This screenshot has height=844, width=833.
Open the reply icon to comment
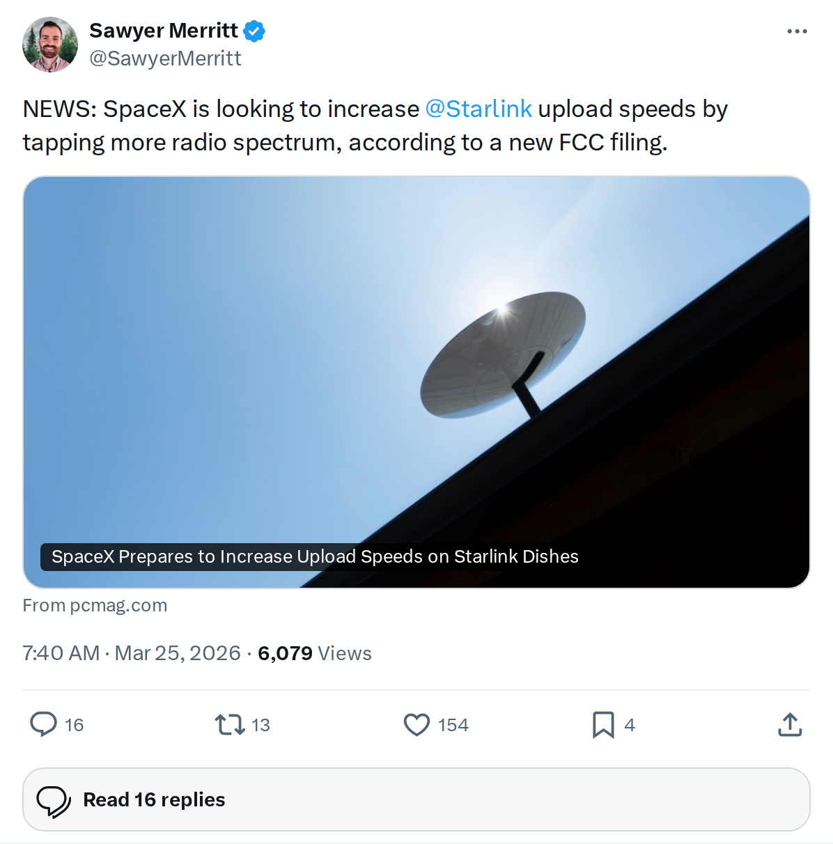(43, 725)
